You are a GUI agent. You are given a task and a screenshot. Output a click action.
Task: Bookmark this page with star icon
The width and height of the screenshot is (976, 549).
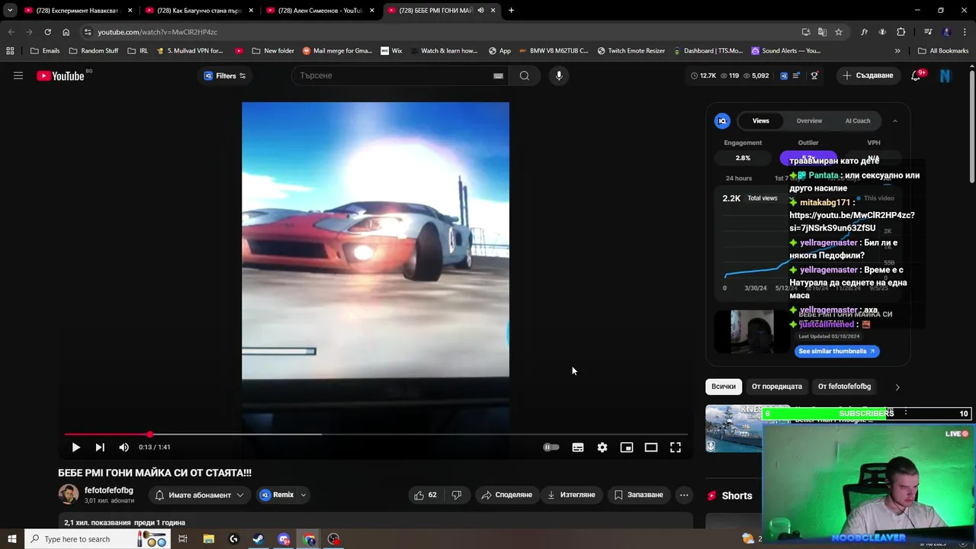tap(839, 32)
